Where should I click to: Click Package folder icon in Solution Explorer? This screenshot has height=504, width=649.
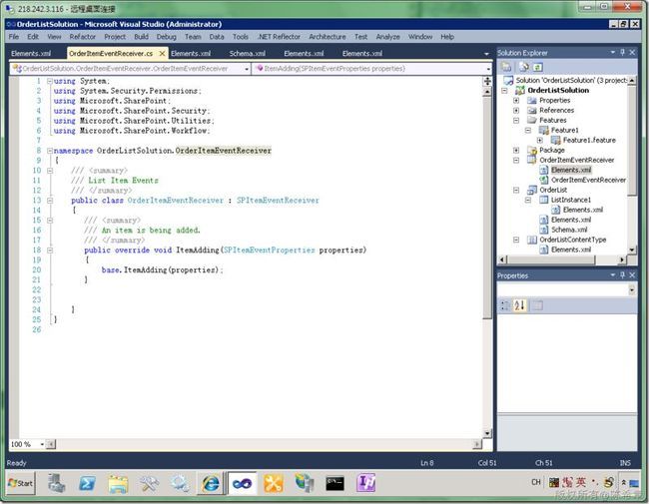(x=532, y=150)
